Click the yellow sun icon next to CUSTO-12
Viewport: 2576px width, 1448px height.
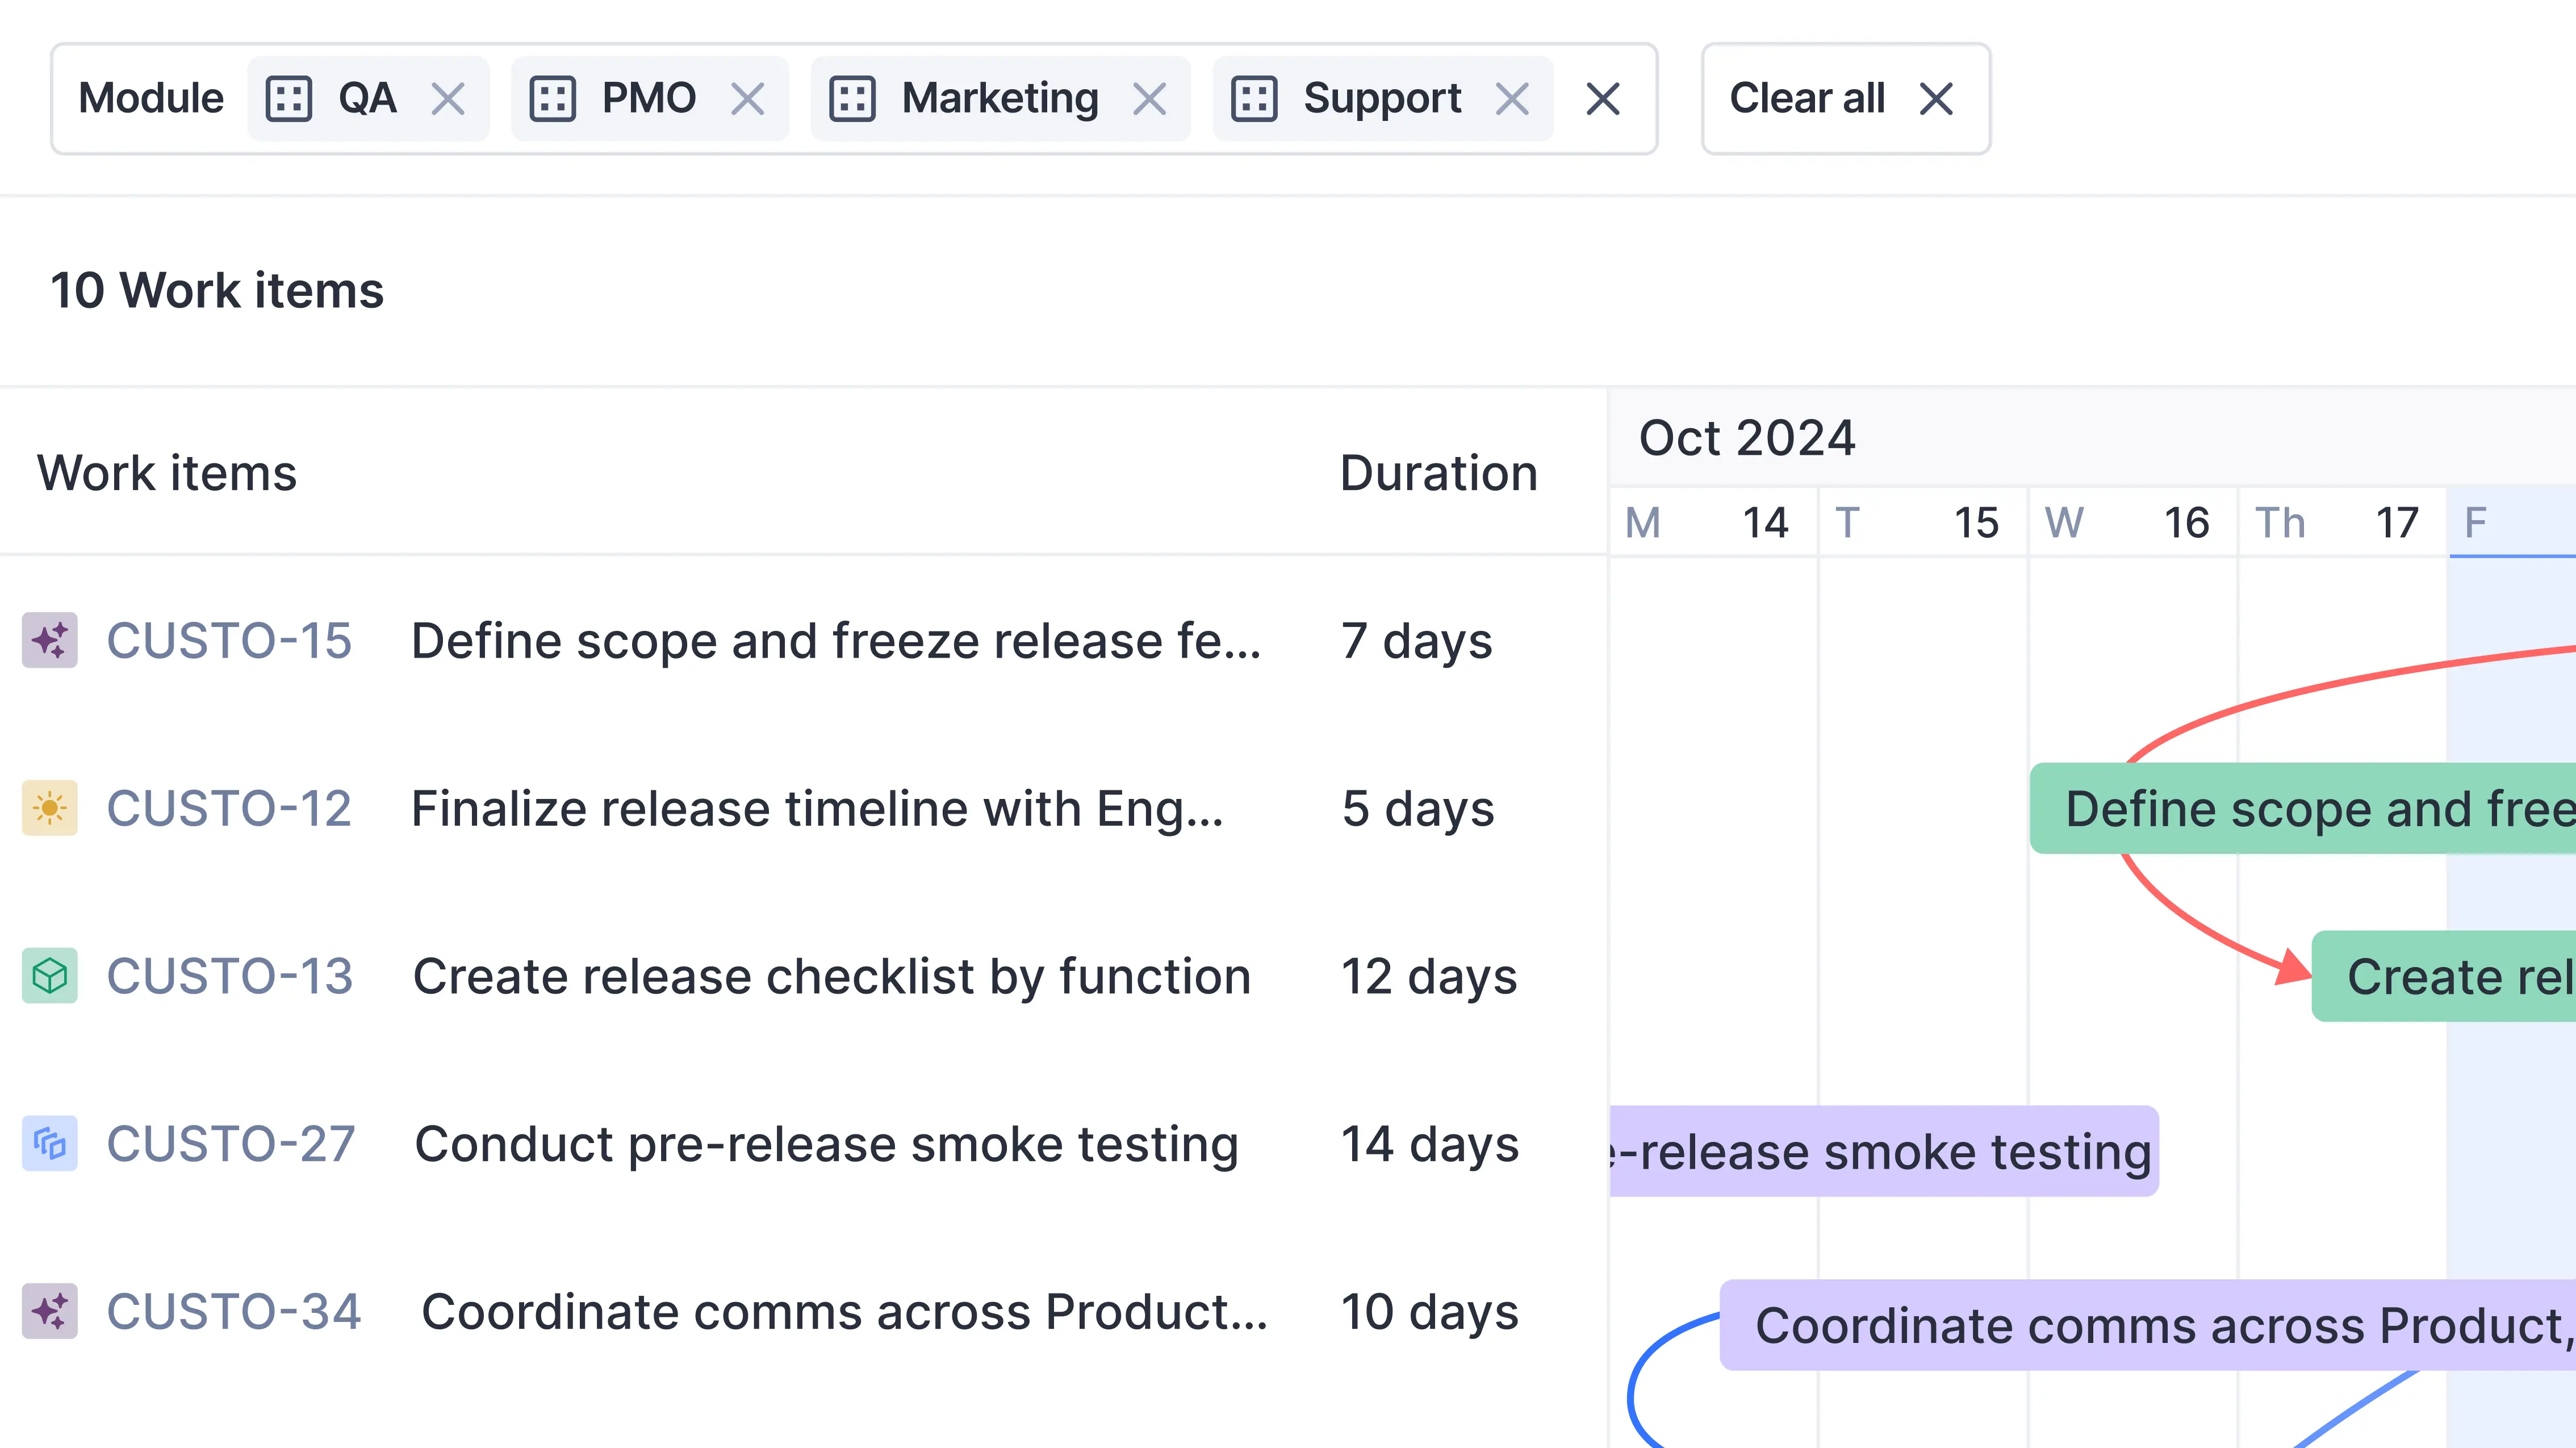click(x=49, y=808)
